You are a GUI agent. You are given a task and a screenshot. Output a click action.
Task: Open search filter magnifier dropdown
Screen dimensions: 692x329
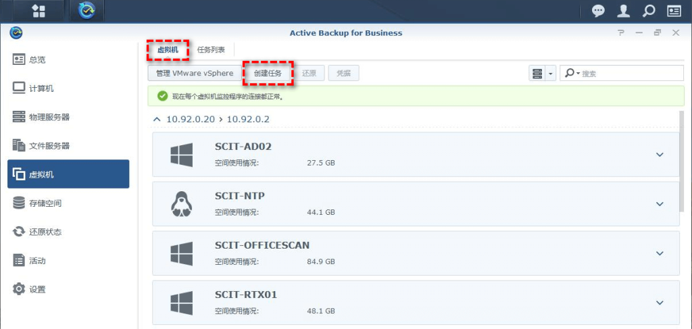pos(572,73)
